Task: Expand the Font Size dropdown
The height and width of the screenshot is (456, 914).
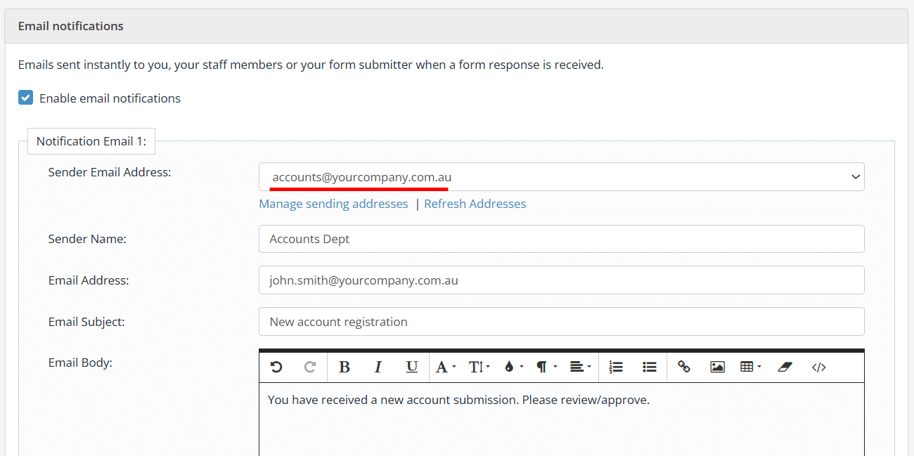Action: click(x=478, y=366)
